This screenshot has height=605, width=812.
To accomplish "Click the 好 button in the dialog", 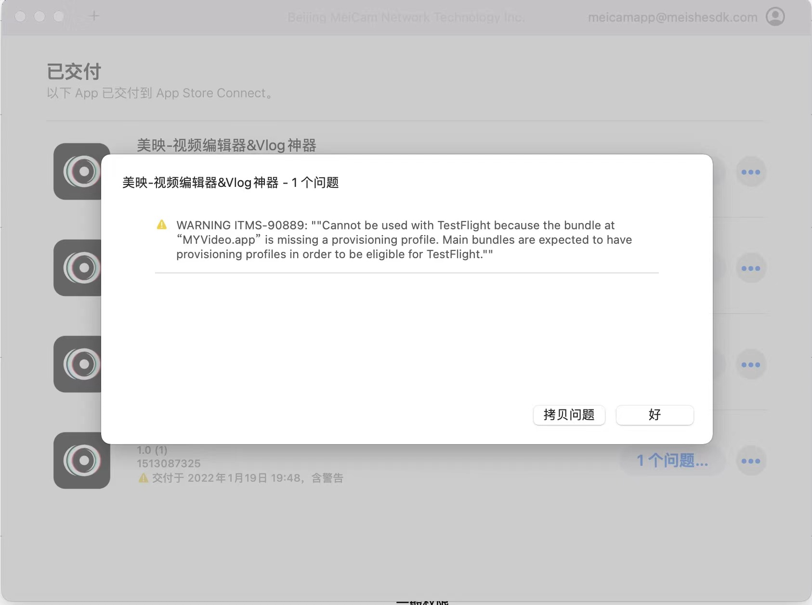I will pyautogui.click(x=655, y=415).
